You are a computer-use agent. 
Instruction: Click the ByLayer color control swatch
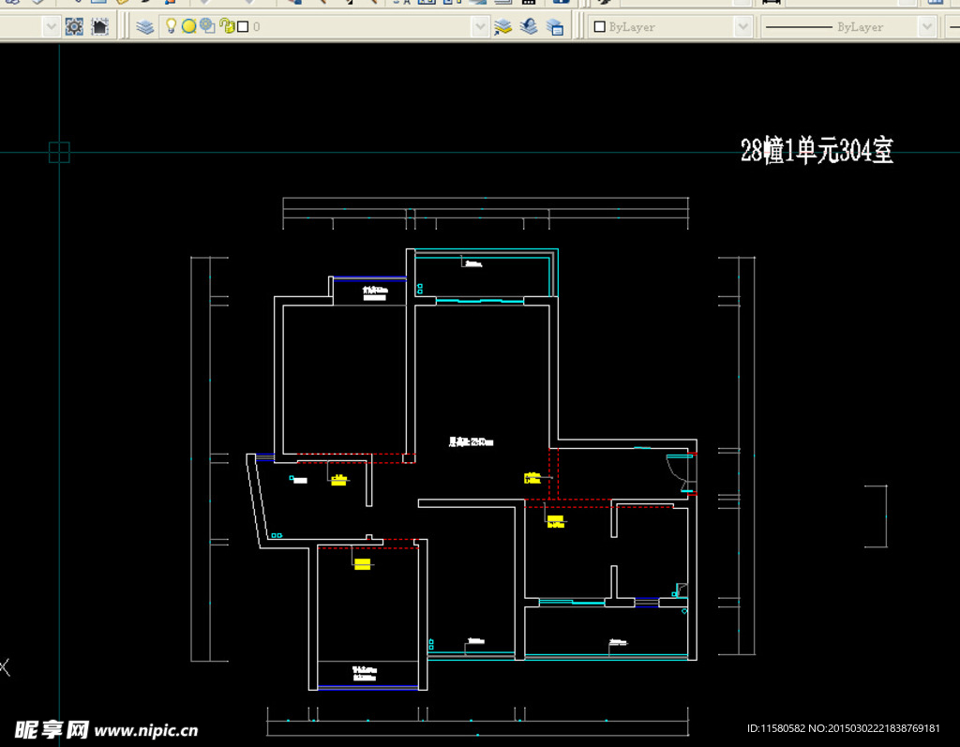click(600, 27)
